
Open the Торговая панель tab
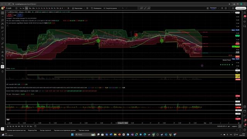pyautogui.click(x=84, y=131)
